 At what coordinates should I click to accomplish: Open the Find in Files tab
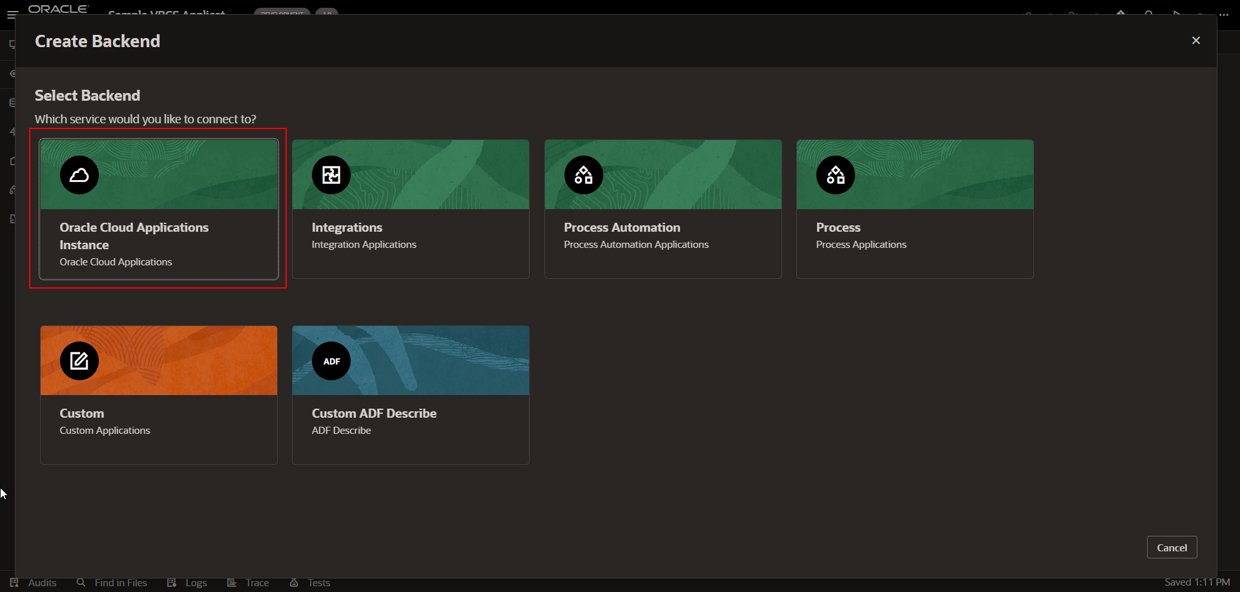(112, 582)
